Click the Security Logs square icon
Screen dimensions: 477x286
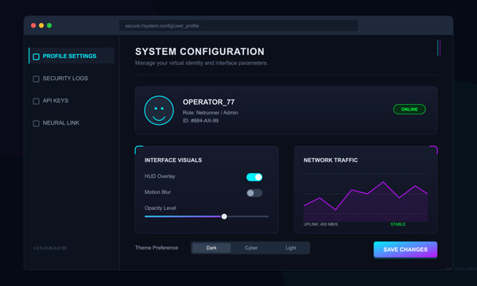click(36, 79)
